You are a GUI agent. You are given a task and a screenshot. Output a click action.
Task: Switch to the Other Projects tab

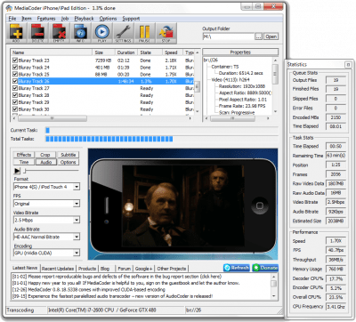coord(172,269)
